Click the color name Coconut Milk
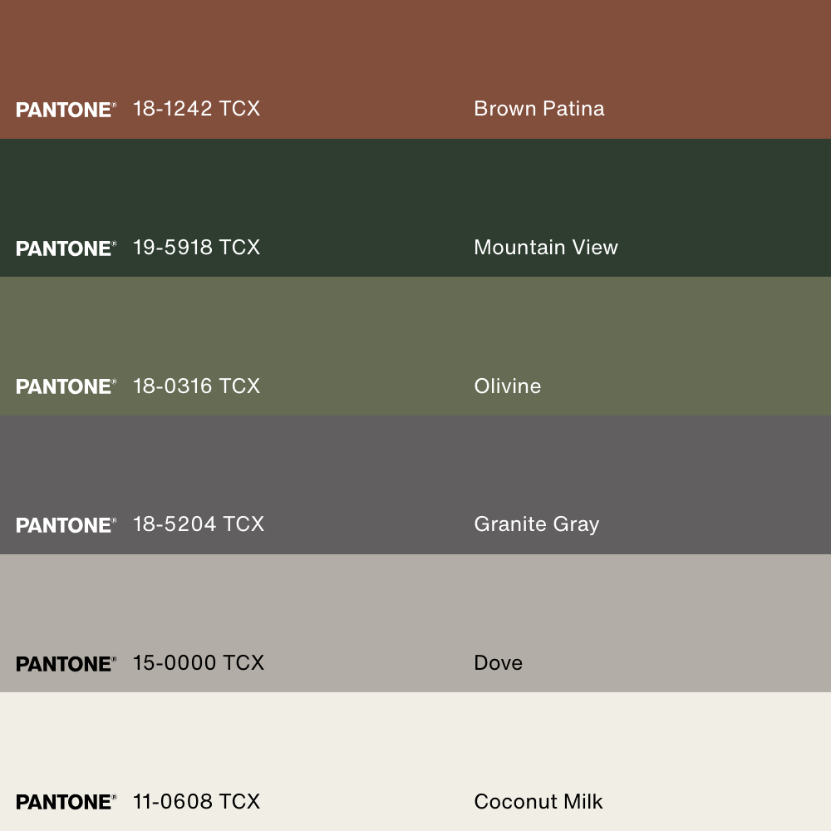The width and height of the screenshot is (831, 831). click(538, 802)
